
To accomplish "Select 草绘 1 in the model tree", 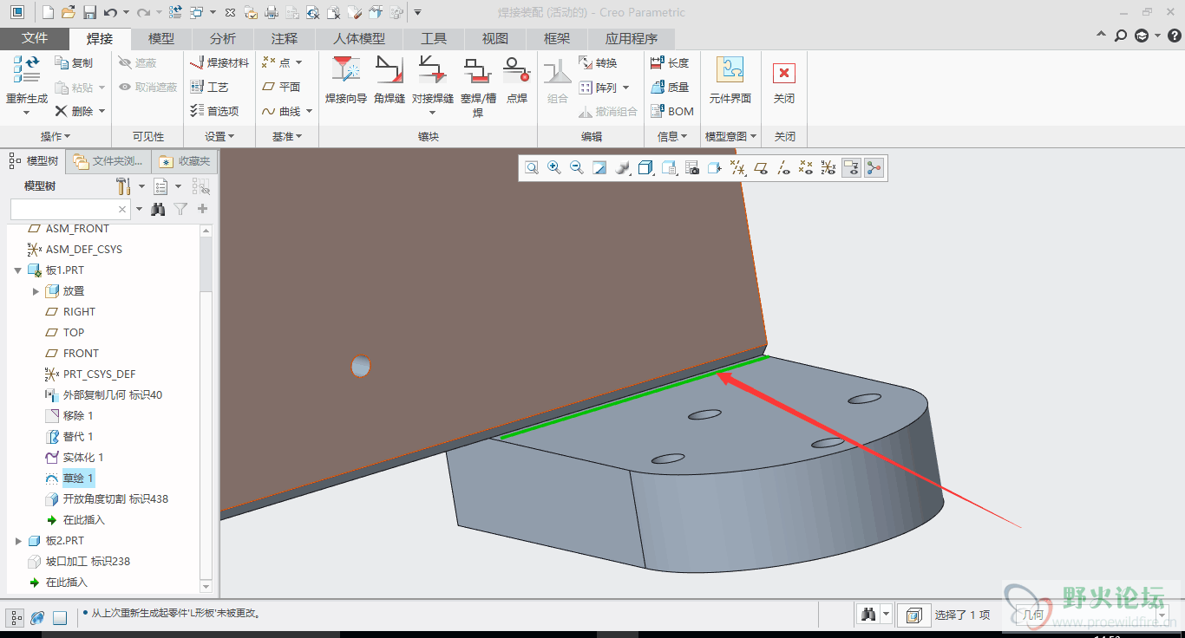I will coord(77,478).
